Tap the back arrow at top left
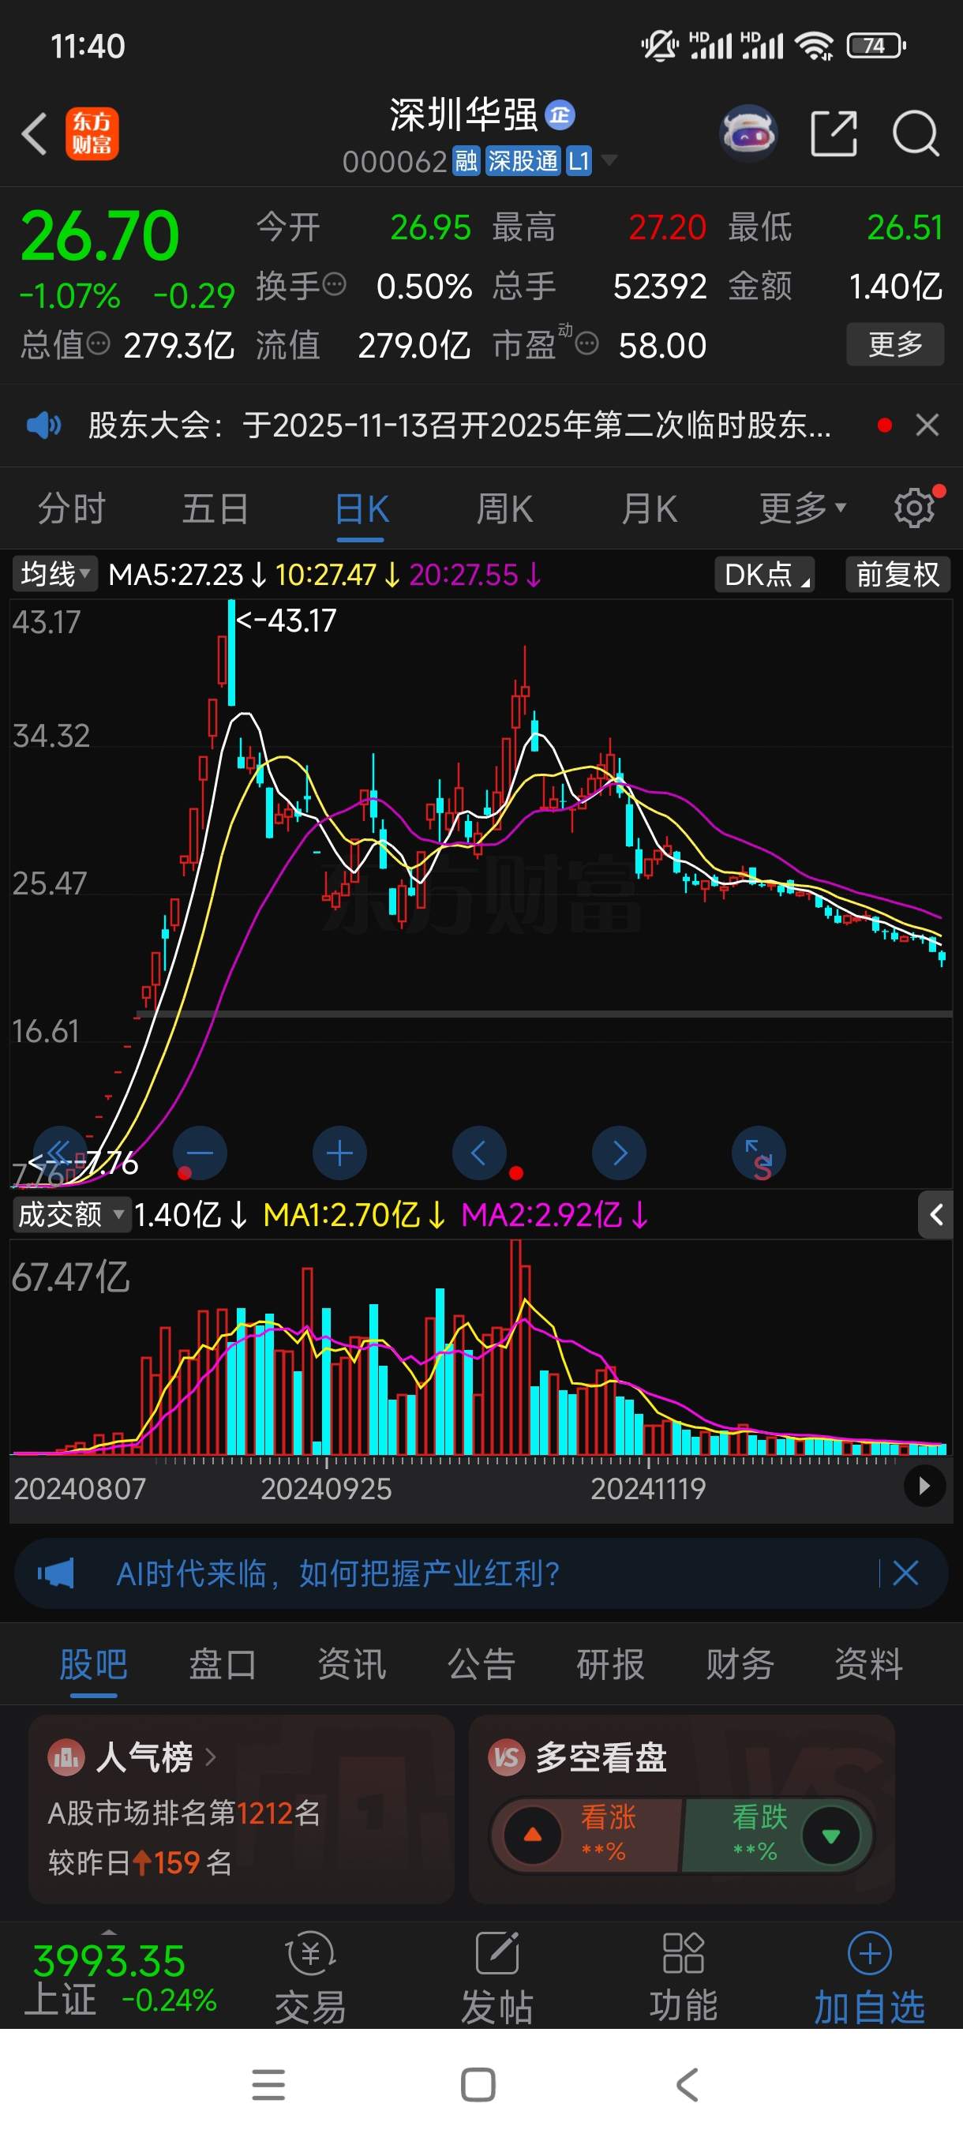 click(x=33, y=133)
